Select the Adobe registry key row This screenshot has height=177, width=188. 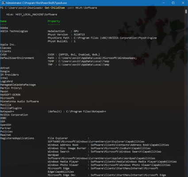[4, 28]
